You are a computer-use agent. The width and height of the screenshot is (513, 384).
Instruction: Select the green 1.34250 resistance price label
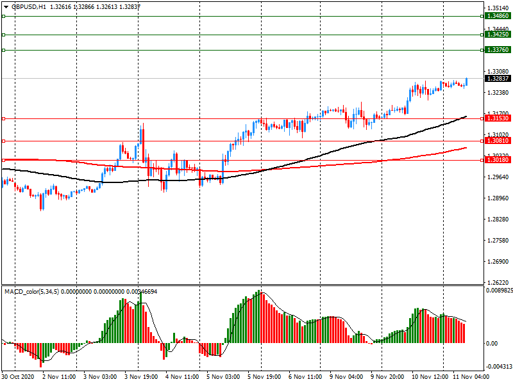coord(498,35)
